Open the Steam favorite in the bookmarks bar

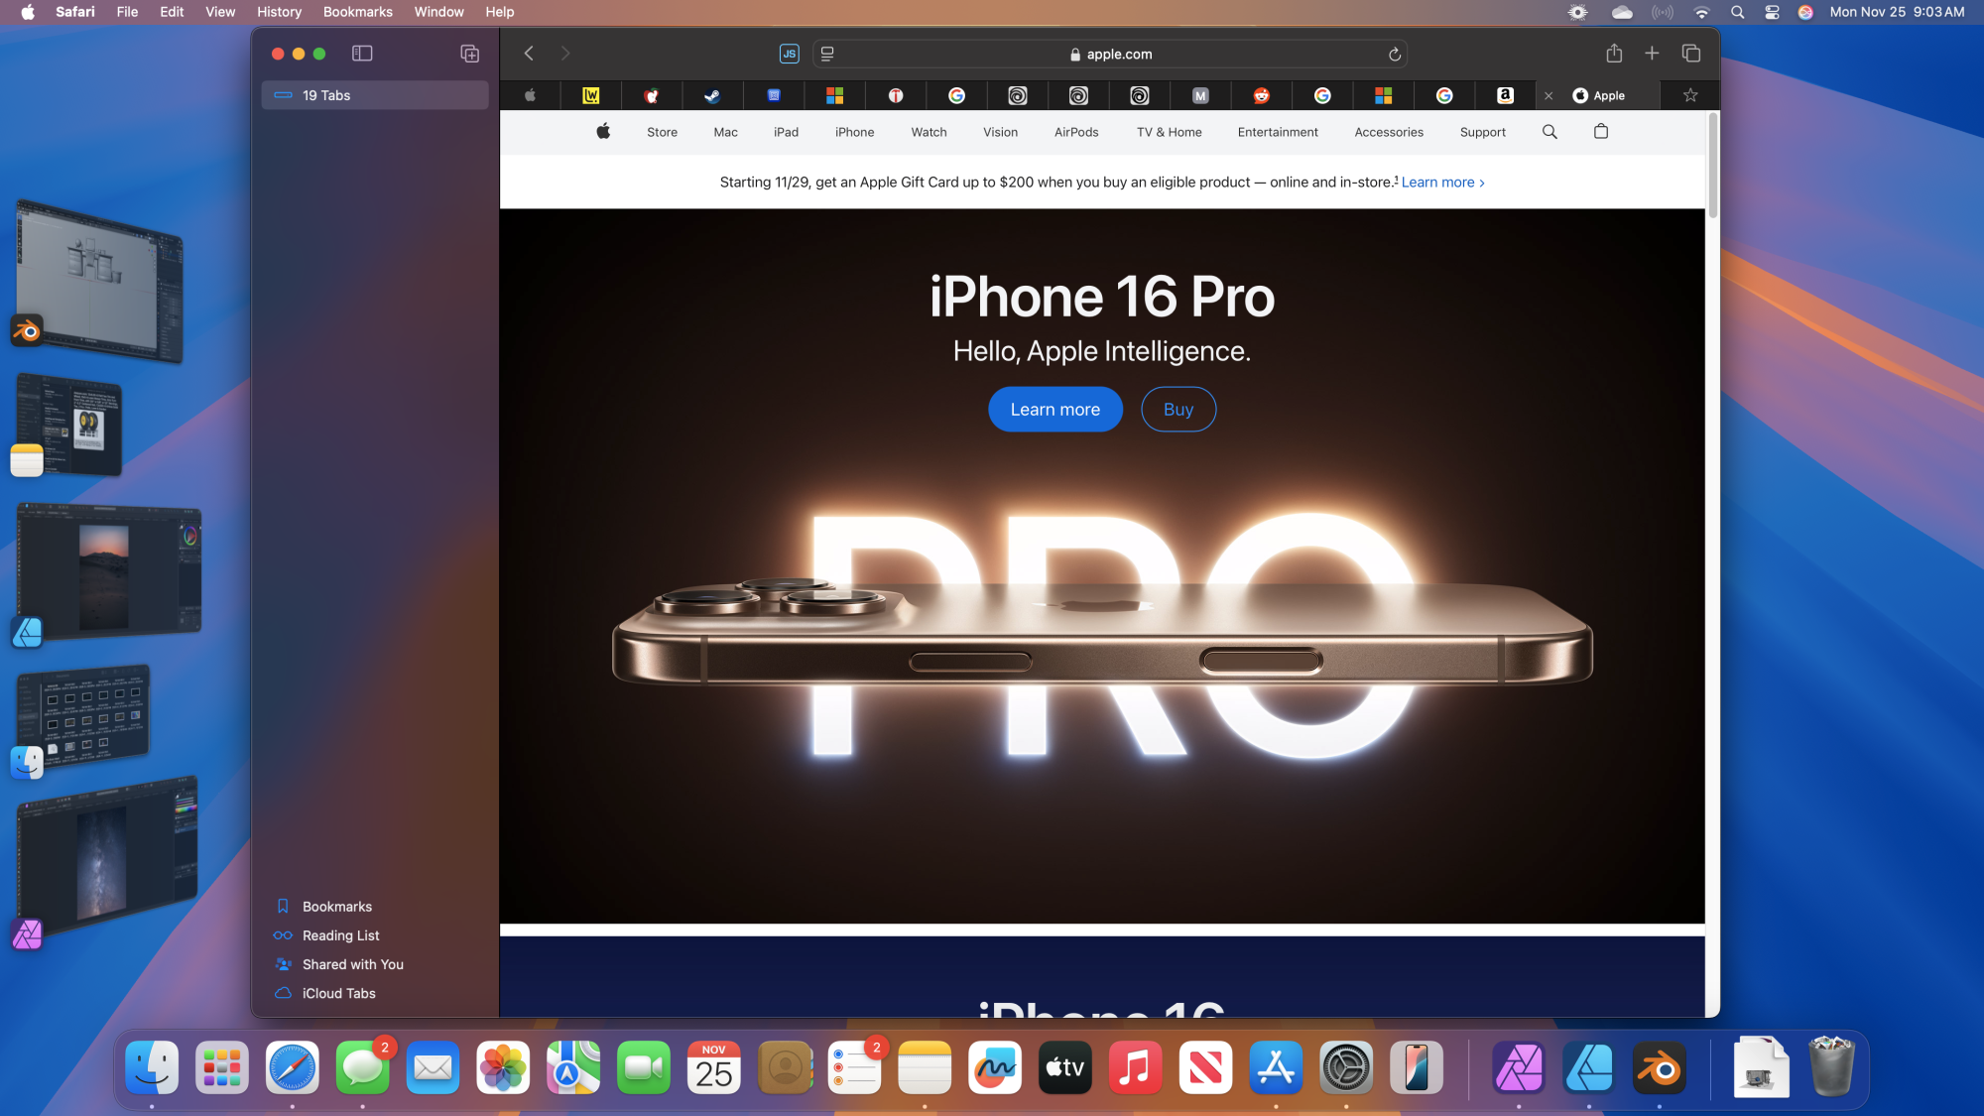(x=712, y=95)
